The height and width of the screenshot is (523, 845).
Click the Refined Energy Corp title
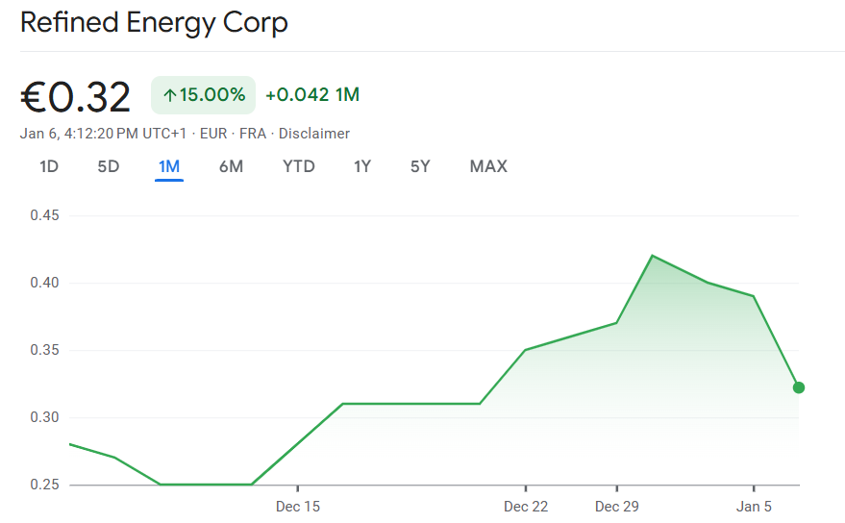point(154,22)
